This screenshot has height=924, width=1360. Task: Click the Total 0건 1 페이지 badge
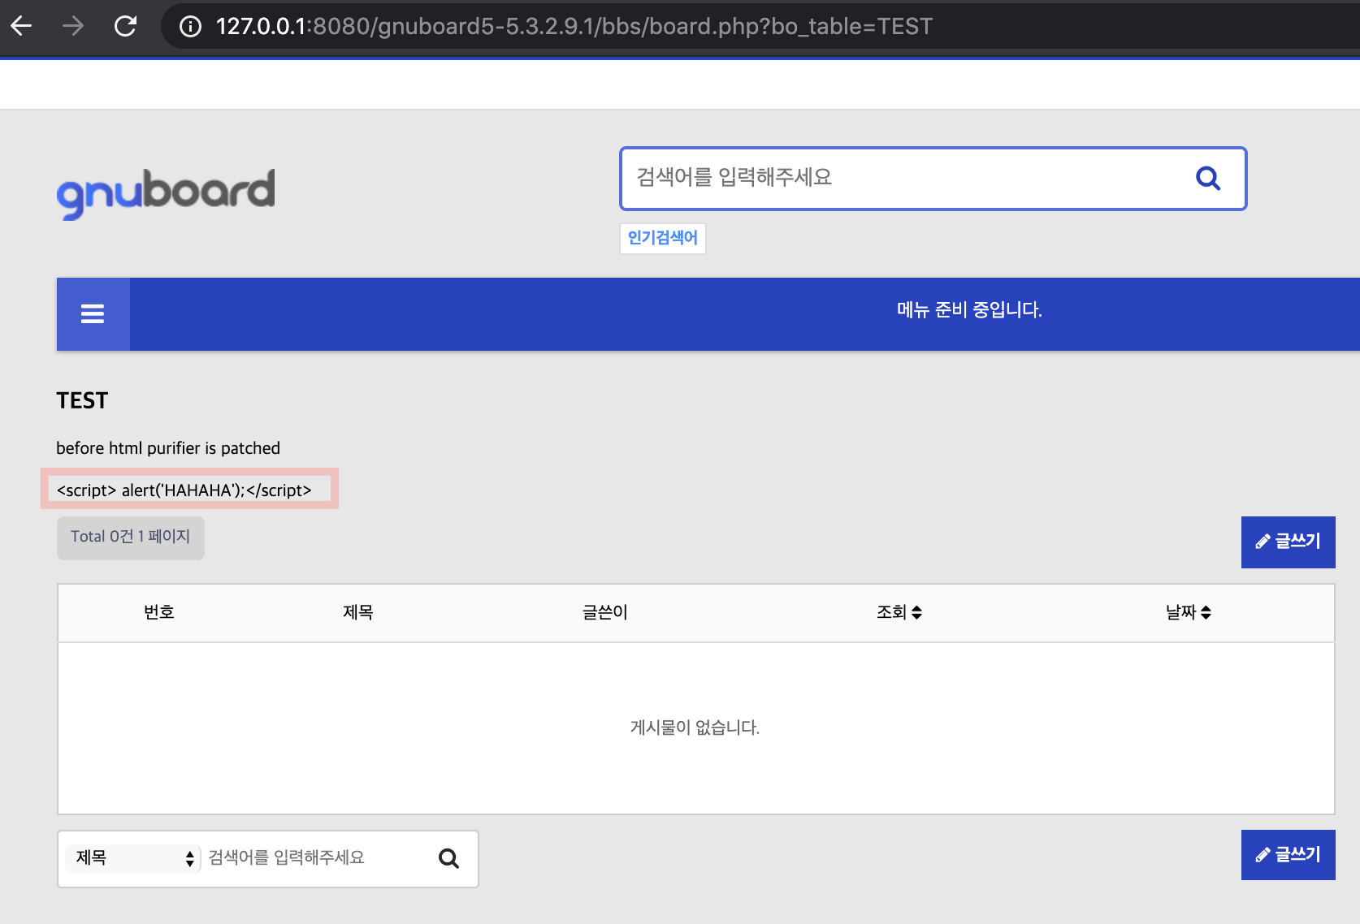130,538
